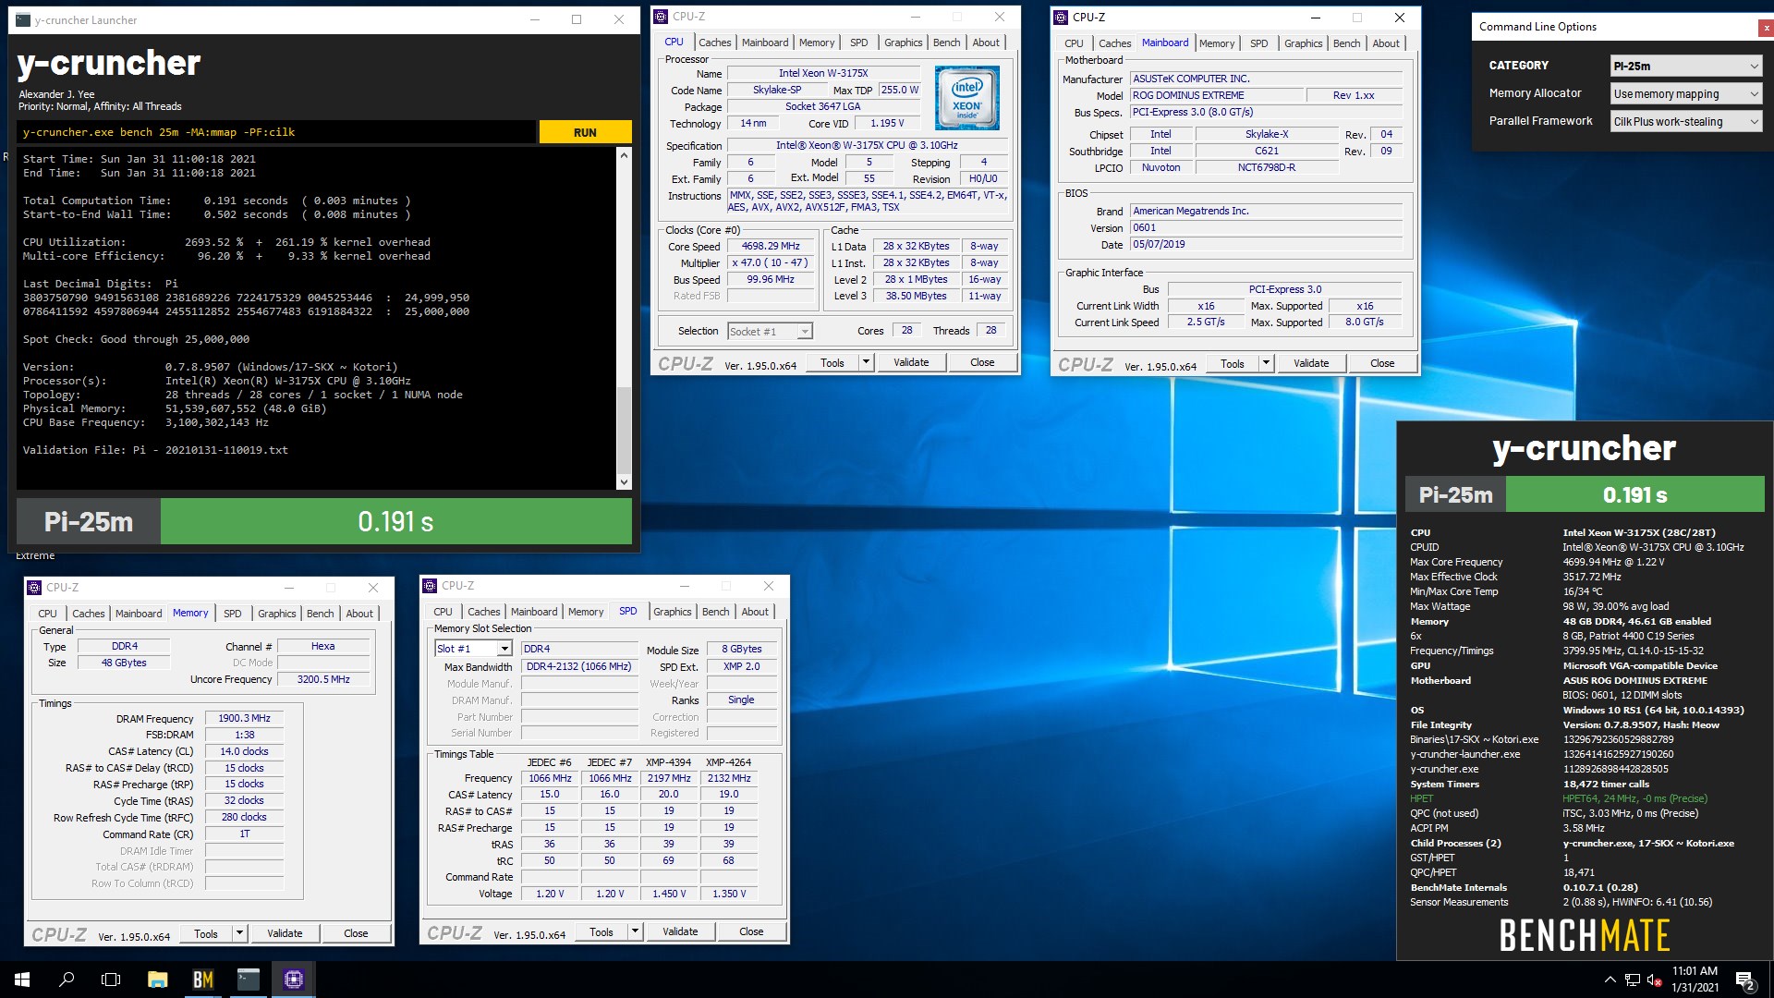This screenshot has height=998, width=1774.
Task: Click the network tray icon
Action: pos(1632,980)
